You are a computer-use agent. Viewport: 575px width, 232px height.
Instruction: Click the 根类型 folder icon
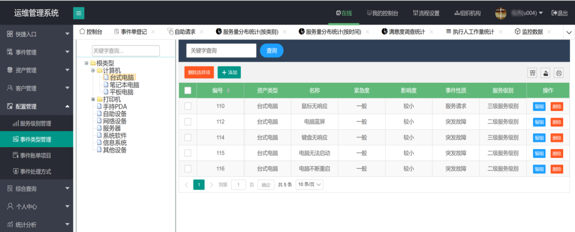click(93, 63)
